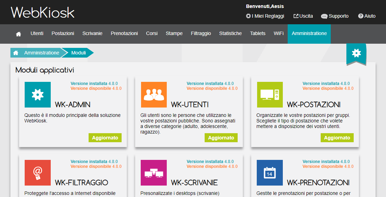
Task: Click Aggiornato button for WK-ADMIN
Action: [x=105, y=138]
